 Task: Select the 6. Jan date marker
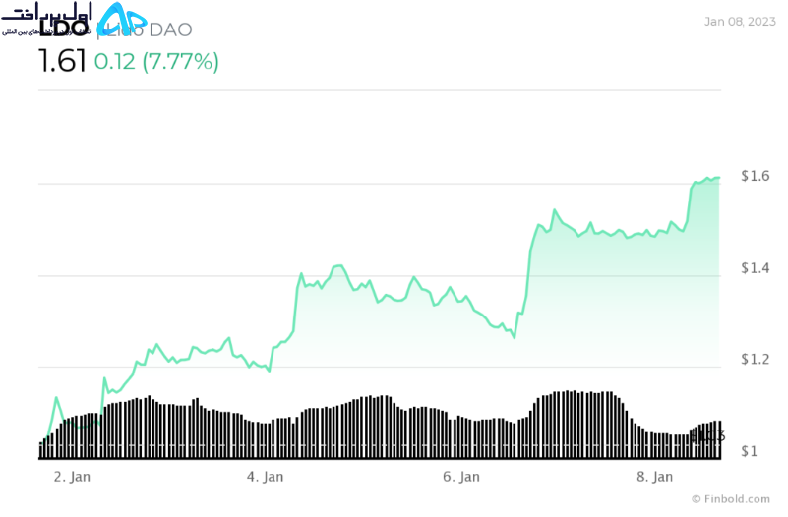click(460, 477)
